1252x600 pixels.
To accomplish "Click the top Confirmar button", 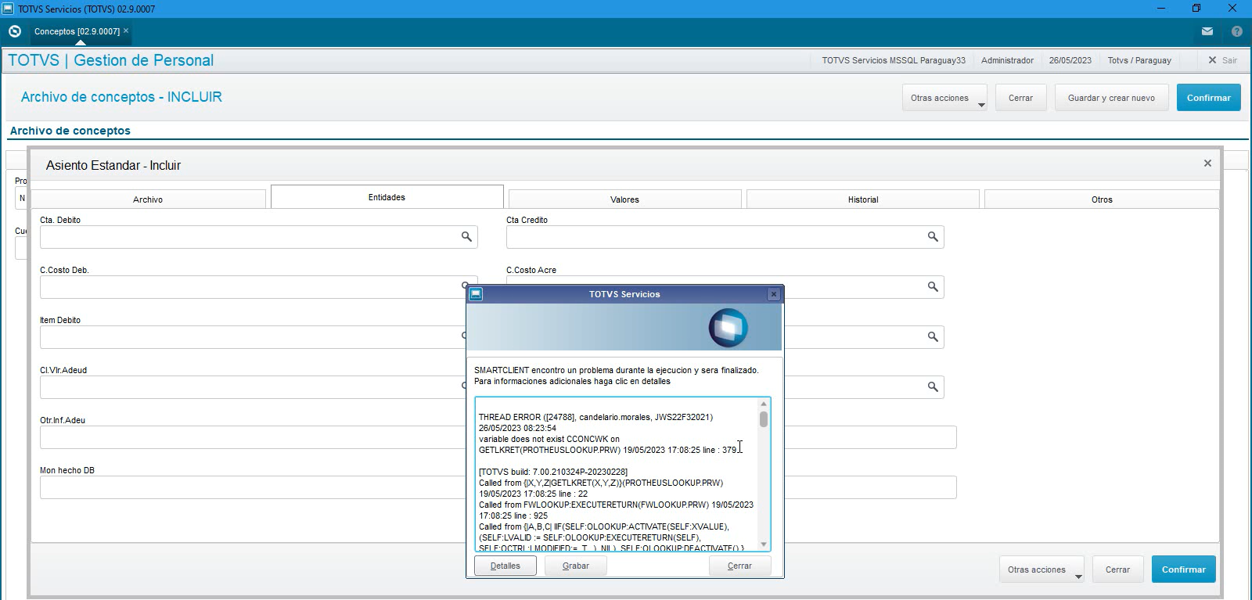I will point(1208,98).
